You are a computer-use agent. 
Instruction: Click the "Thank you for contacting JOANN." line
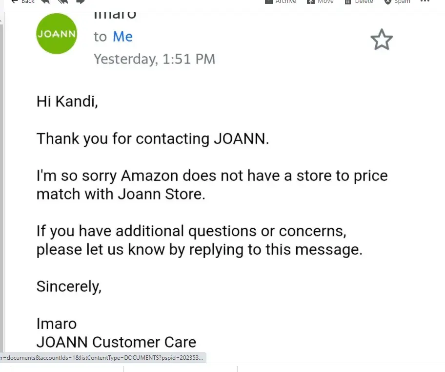pyautogui.click(x=153, y=139)
